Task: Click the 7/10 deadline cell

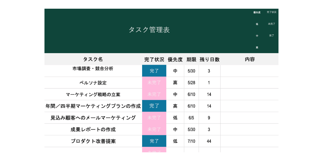Action: (x=192, y=141)
